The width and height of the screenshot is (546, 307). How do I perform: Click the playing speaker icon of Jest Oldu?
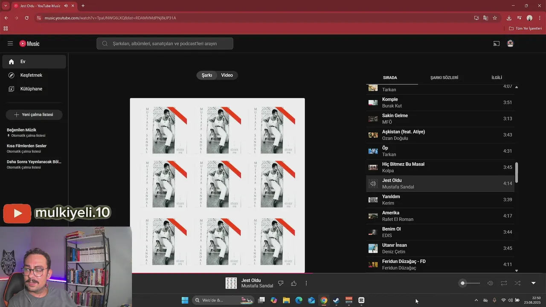click(373, 184)
